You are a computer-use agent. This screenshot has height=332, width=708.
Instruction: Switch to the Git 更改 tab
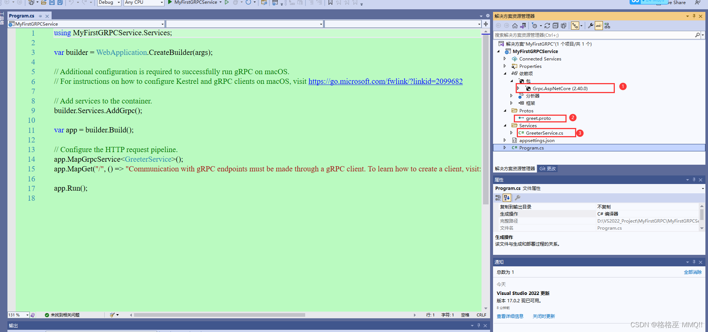pos(548,169)
